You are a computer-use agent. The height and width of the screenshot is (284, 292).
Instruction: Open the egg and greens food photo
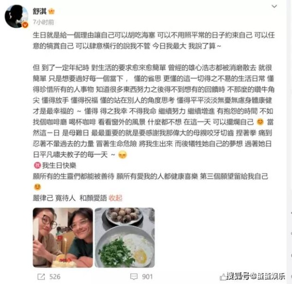[x=125, y=238]
